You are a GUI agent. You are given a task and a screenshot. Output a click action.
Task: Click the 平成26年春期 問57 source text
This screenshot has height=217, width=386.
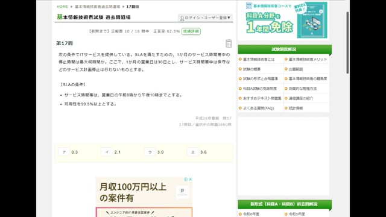(x=213, y=118)
